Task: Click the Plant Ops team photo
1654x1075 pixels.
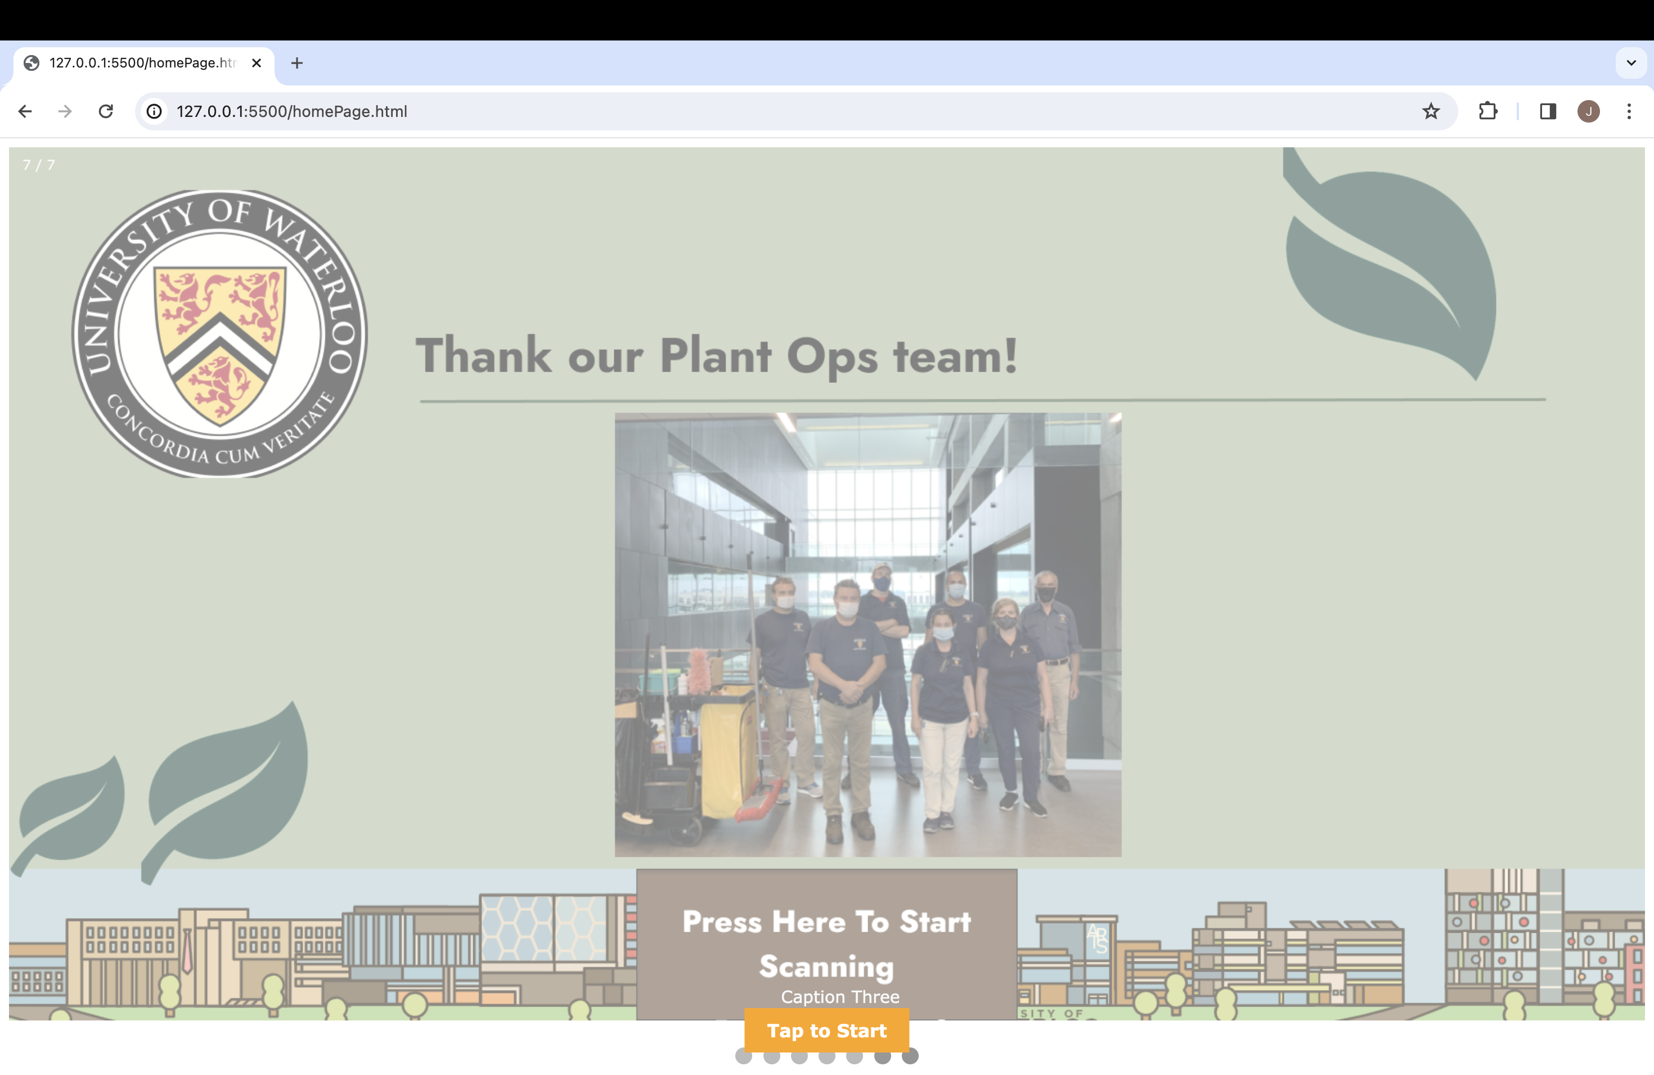Action: [868, 635]
